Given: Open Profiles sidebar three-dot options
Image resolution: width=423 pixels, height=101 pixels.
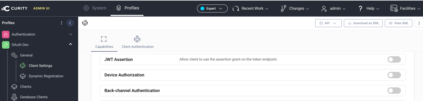Looking at the screenshot, I should point(61,23).
